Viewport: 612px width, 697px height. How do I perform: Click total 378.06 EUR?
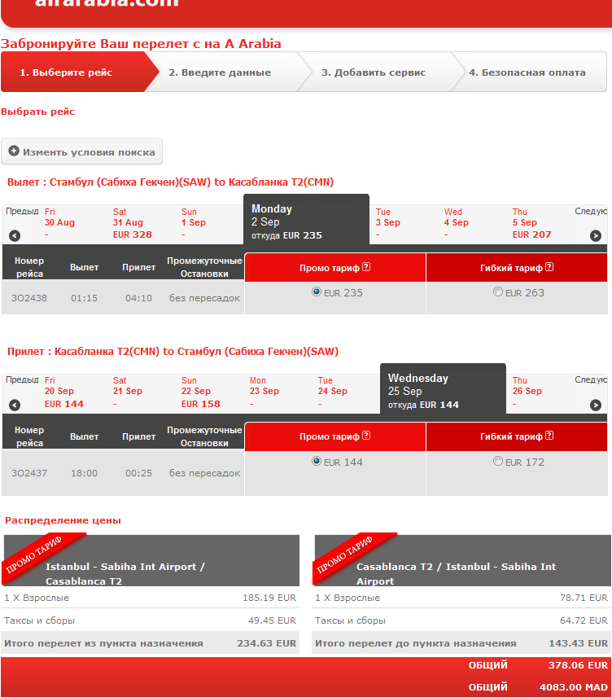pyautogui.click(x=578, y=665)
